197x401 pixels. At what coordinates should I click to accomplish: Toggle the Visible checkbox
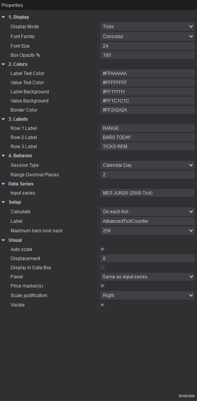tap(103, 305)
